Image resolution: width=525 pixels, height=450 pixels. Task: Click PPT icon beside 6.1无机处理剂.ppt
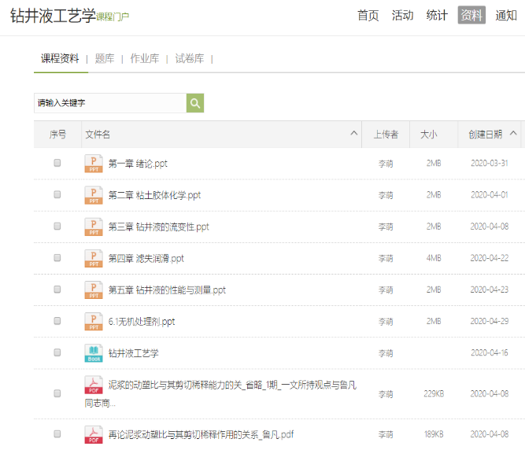(x=94, y=321)
